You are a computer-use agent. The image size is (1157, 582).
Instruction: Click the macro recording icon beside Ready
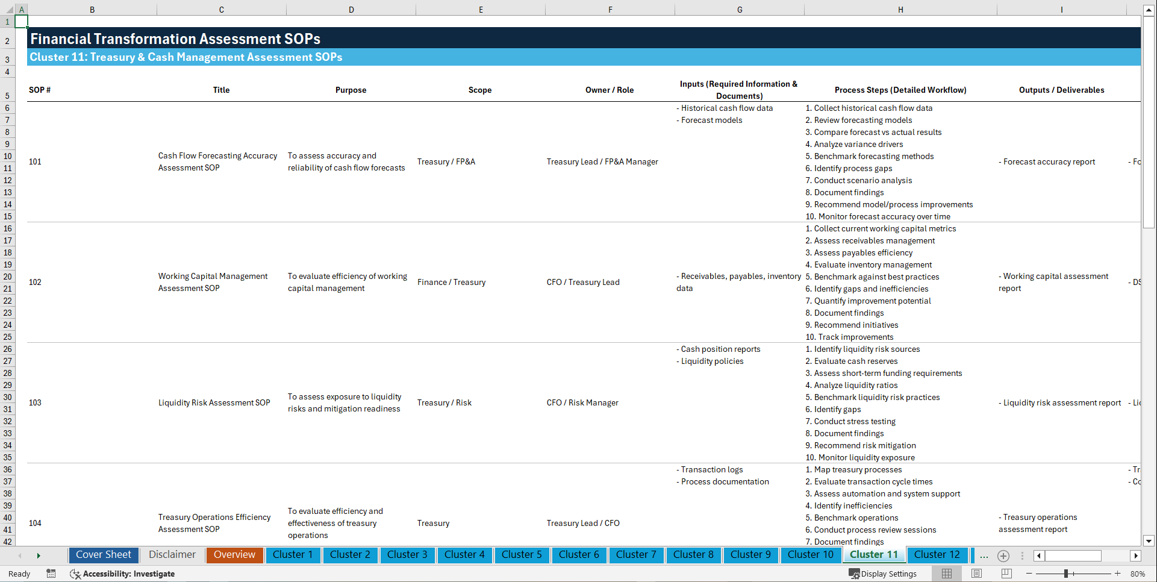[51, 574]
